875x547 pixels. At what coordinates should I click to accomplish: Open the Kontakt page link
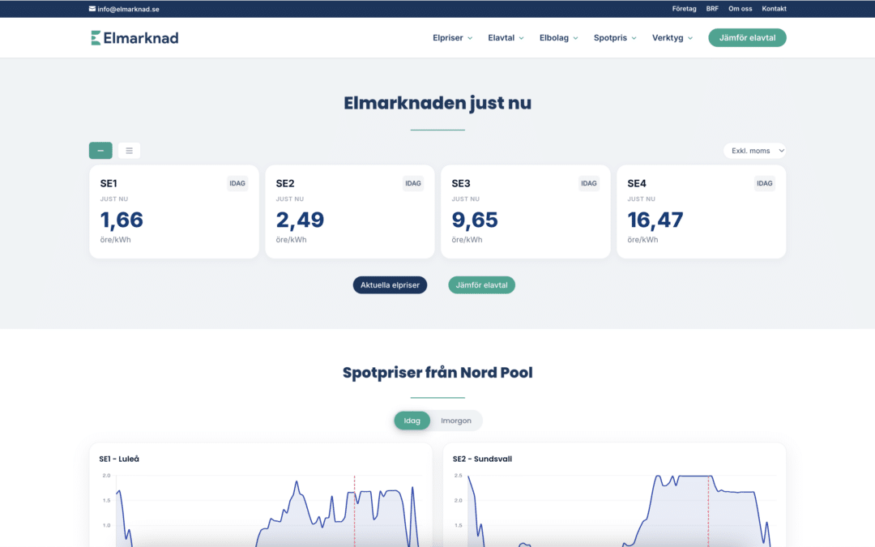coord(775,8)
